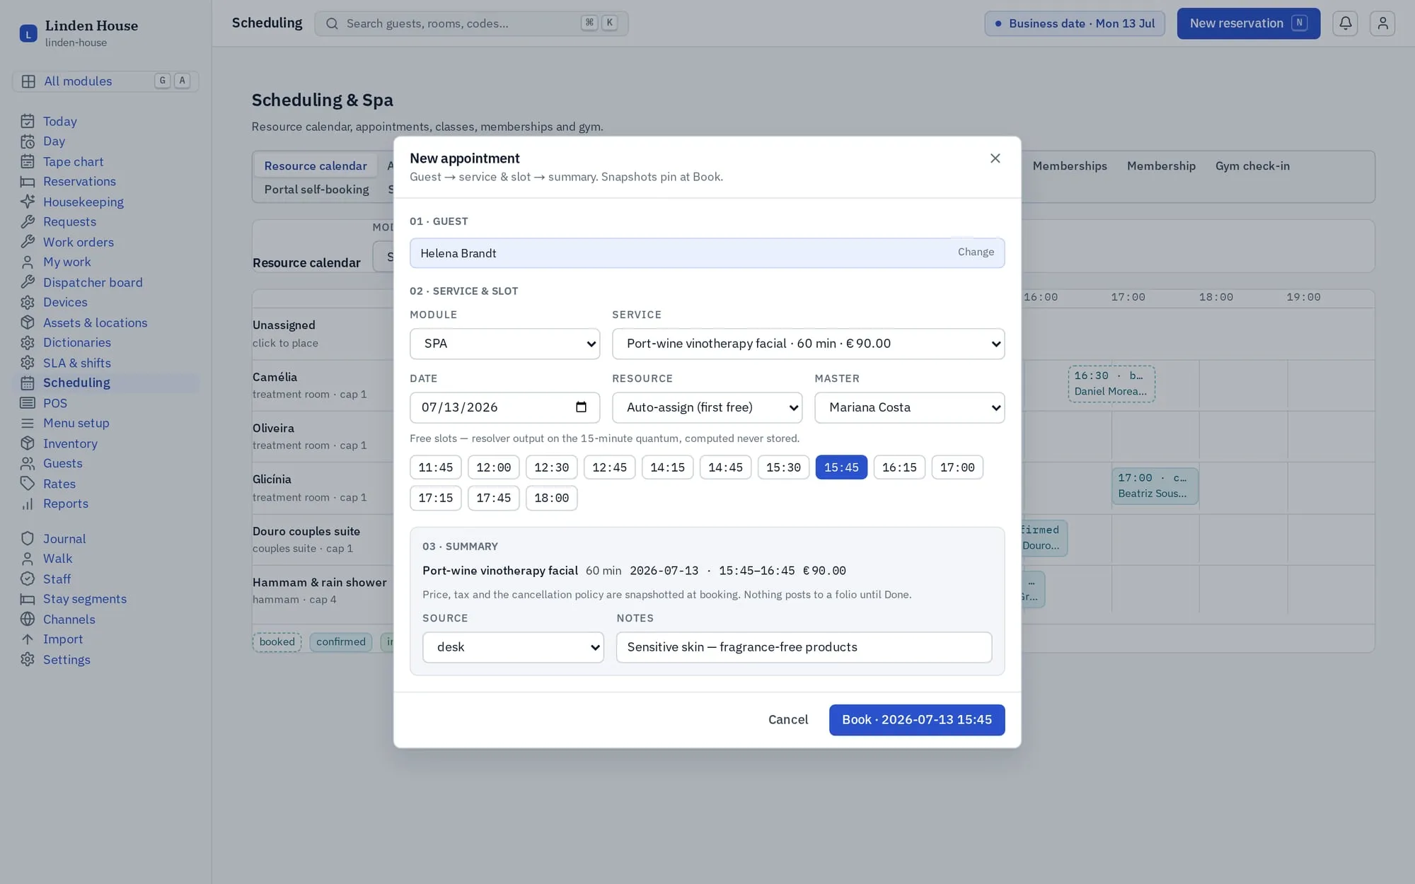Open the Module SPA dropdown

click(504, 344)
